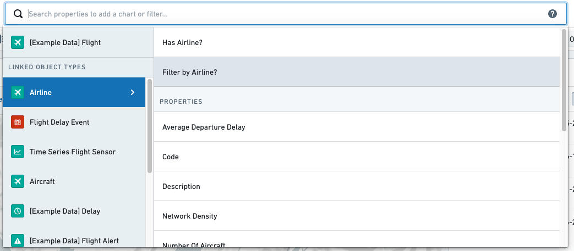Click the linked object types list scrollbar

point(149,126)
